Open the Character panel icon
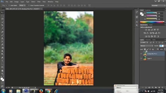This screenshot has width=166, height=93. [x=137, y=22]
